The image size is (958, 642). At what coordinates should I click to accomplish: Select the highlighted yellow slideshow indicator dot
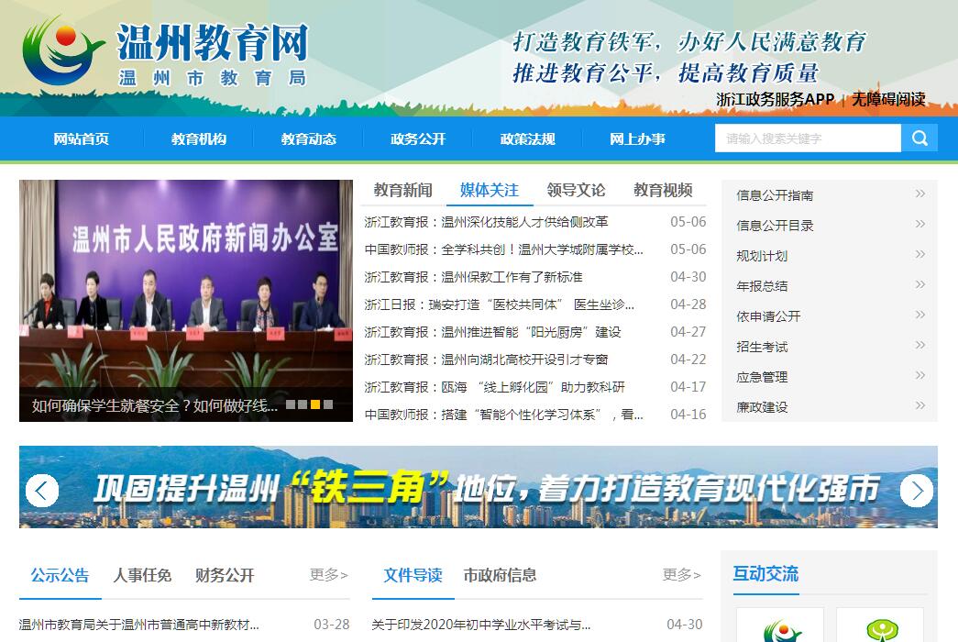point(315,404)
